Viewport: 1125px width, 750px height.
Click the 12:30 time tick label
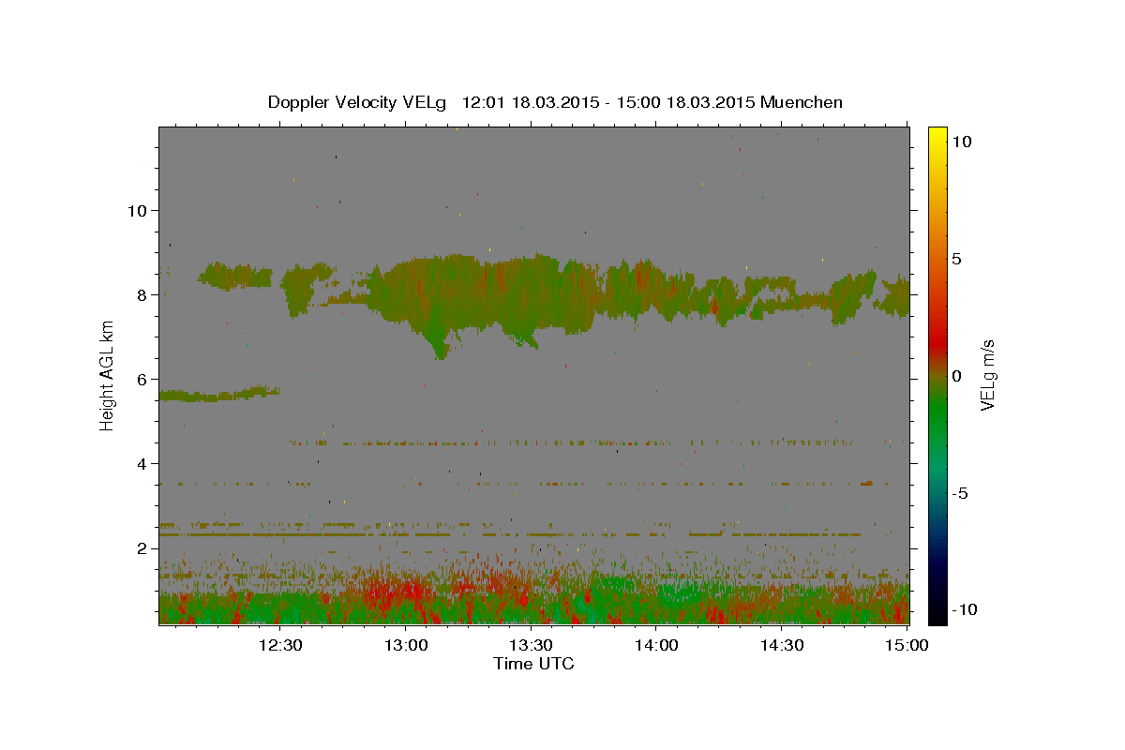(279, 645)
